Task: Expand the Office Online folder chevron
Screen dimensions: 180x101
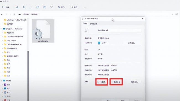Action: (x=2, y=44)
